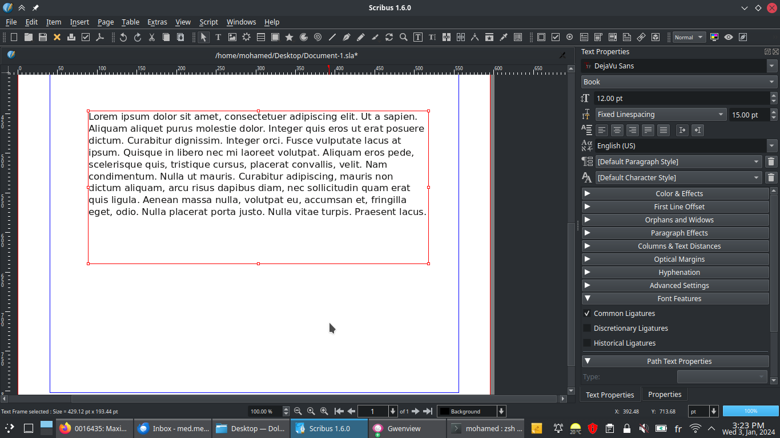This screenshot has height=438, width=780.
Task: Open the Zoom magnifier tool
Action: click(x=404, y=37)
